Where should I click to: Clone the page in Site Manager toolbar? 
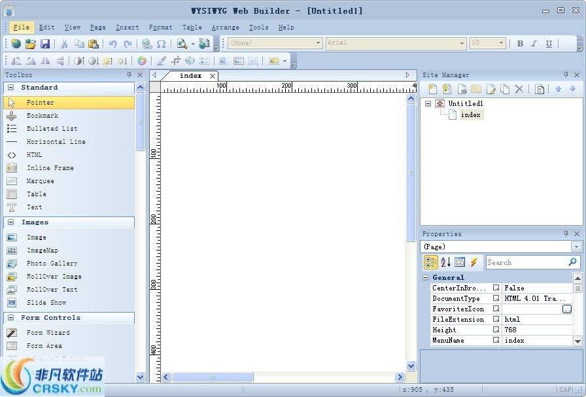pos(505,89)
